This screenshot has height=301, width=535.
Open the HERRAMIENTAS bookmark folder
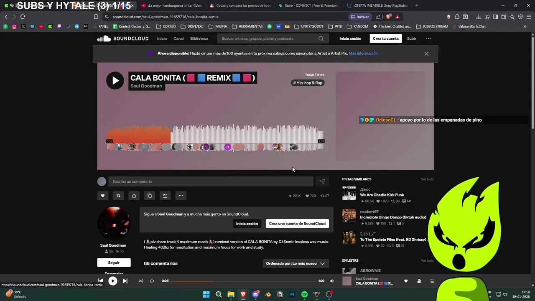[x=247, y=26]
